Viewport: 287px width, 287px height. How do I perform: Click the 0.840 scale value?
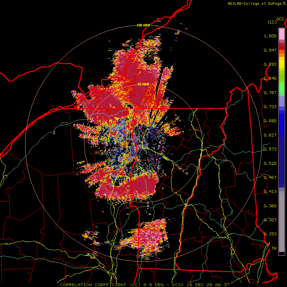coord(270,78)
